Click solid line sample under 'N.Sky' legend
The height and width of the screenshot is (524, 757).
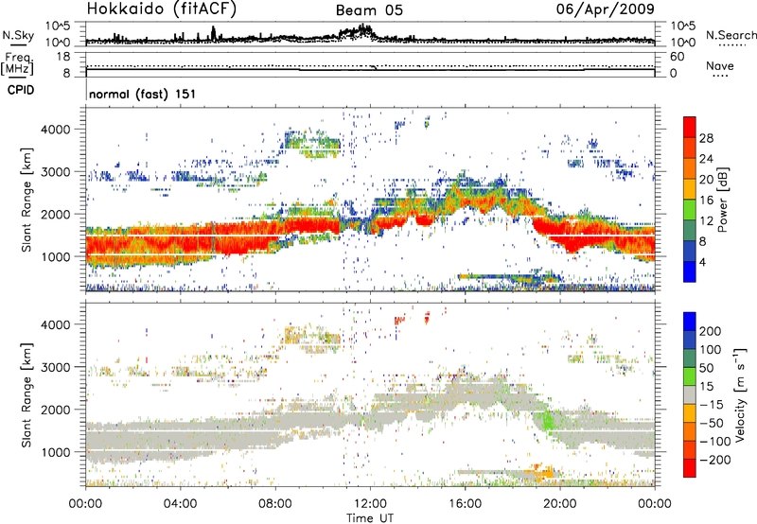(18, 45)
